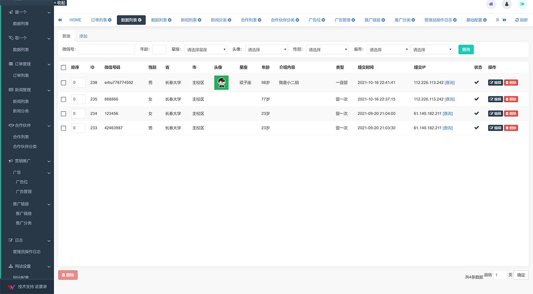Viewport: 533px width, 294px height.
Task: Collapse the 订单管理 sidebar section
Action: tap(49, 64)
